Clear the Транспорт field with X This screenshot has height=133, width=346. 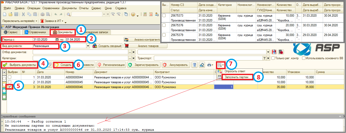[268, 58]
